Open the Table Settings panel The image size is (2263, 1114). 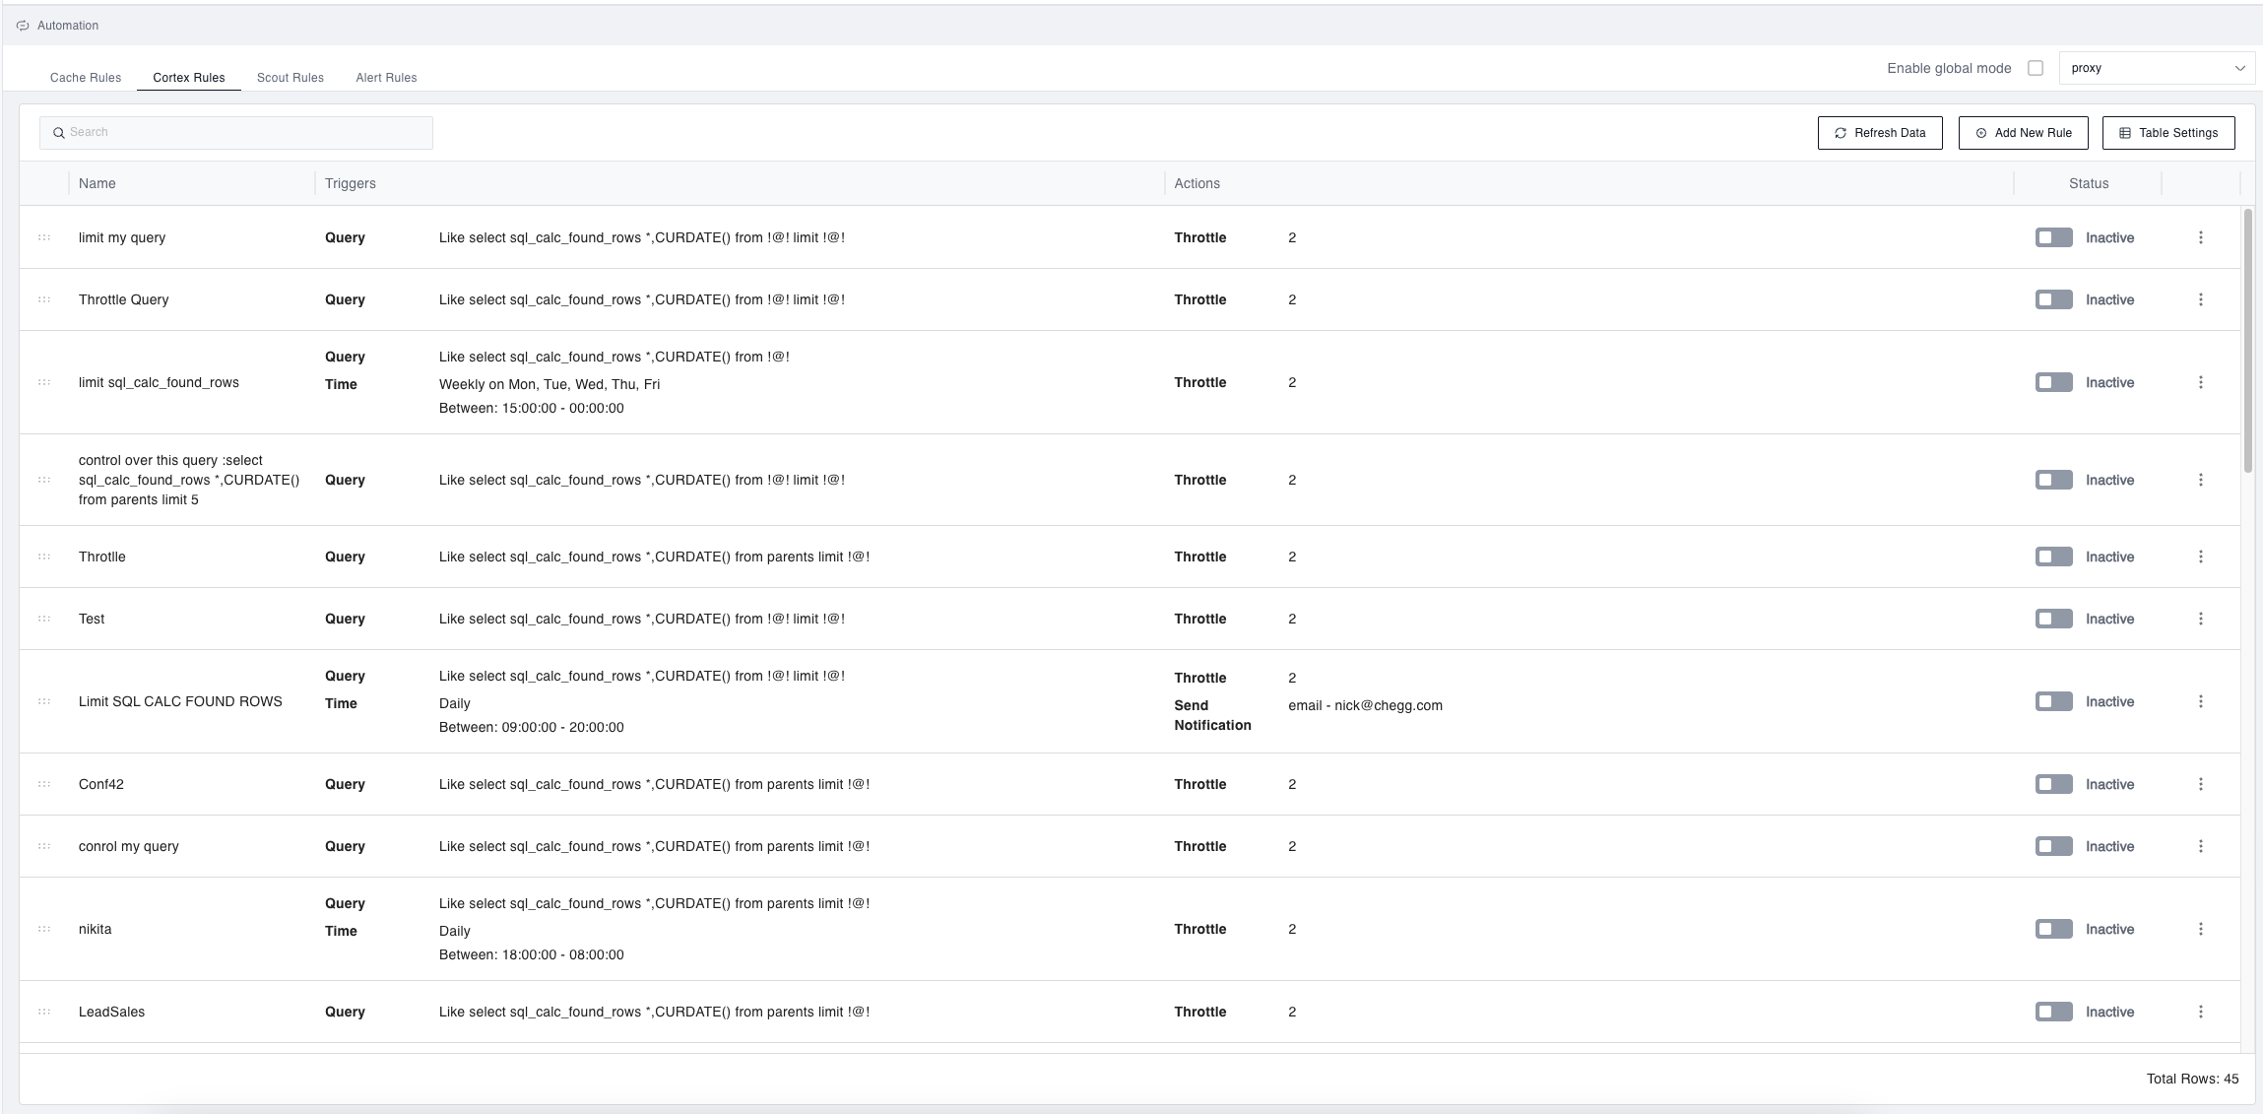click(x=2167, y=133)
